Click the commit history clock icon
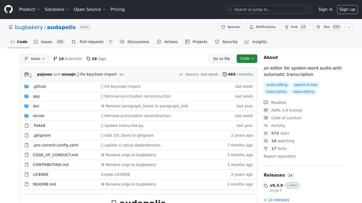The height and width of the screenshot is (203, 362). pyautogui.click(x=225, y=74)
